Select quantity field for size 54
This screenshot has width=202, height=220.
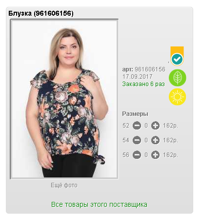(146, 140)
